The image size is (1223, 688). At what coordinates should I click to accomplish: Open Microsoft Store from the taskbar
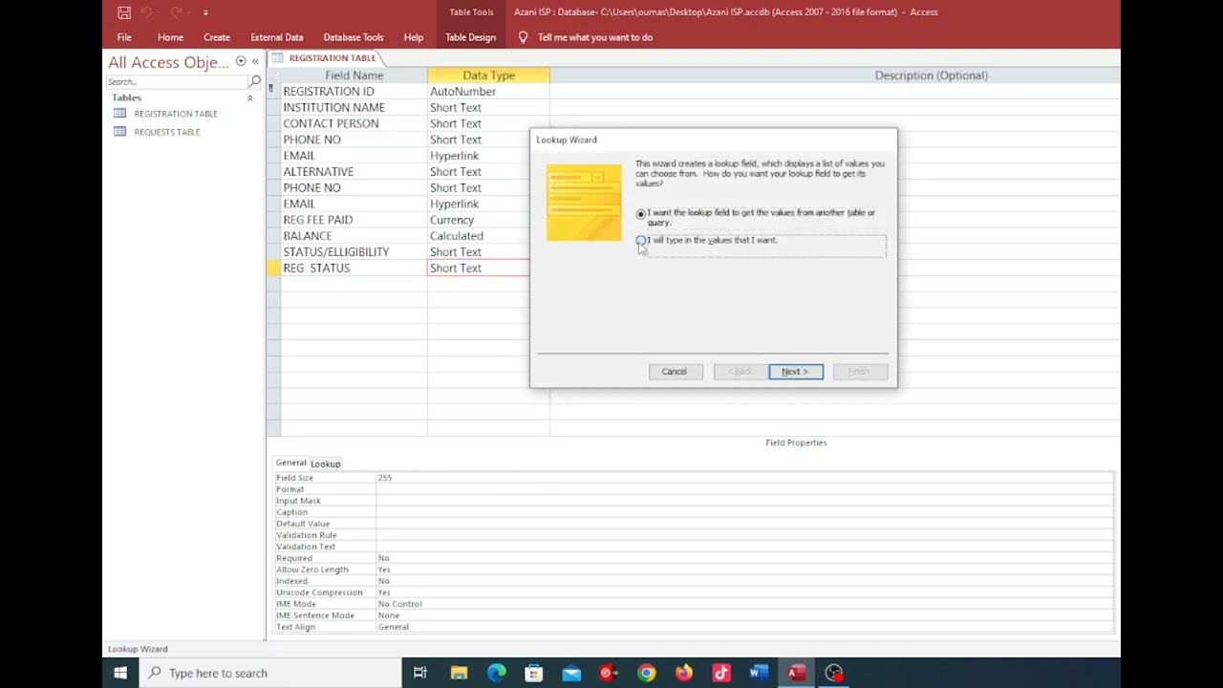click(x=534, y=673)
